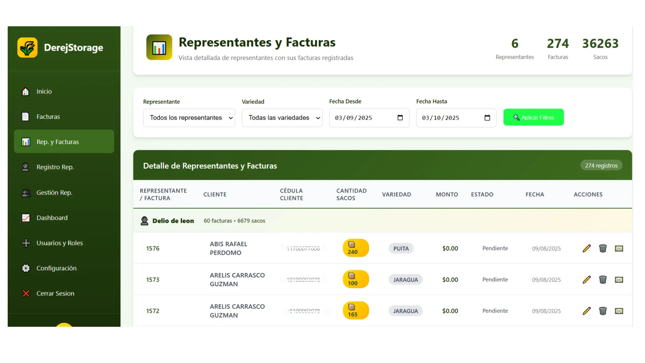Open calendar picker in Fecha Hasta field
The image size is (645, 363).
click(x=487, y=118)
